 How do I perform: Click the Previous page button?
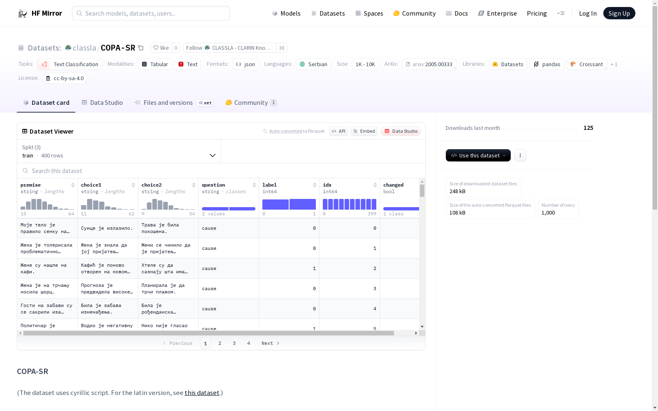pos(178,343)
